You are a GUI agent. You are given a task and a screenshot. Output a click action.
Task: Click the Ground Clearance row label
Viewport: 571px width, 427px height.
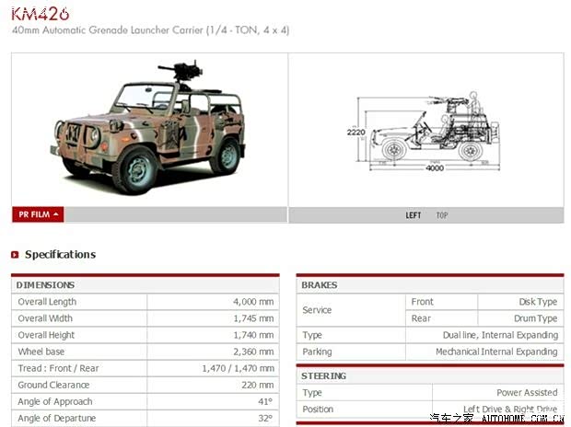[x=52, y=385]
